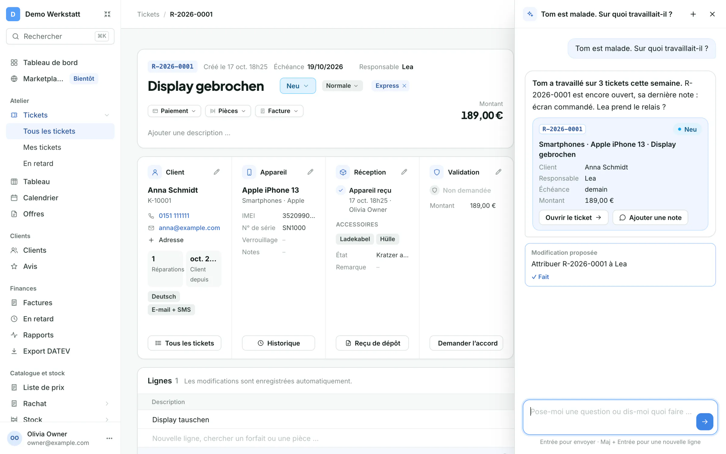Viewport: 726px width, 454px height.
Task: Click the Réception box icon
Action: pyautogui.click(x=343, y=172)
